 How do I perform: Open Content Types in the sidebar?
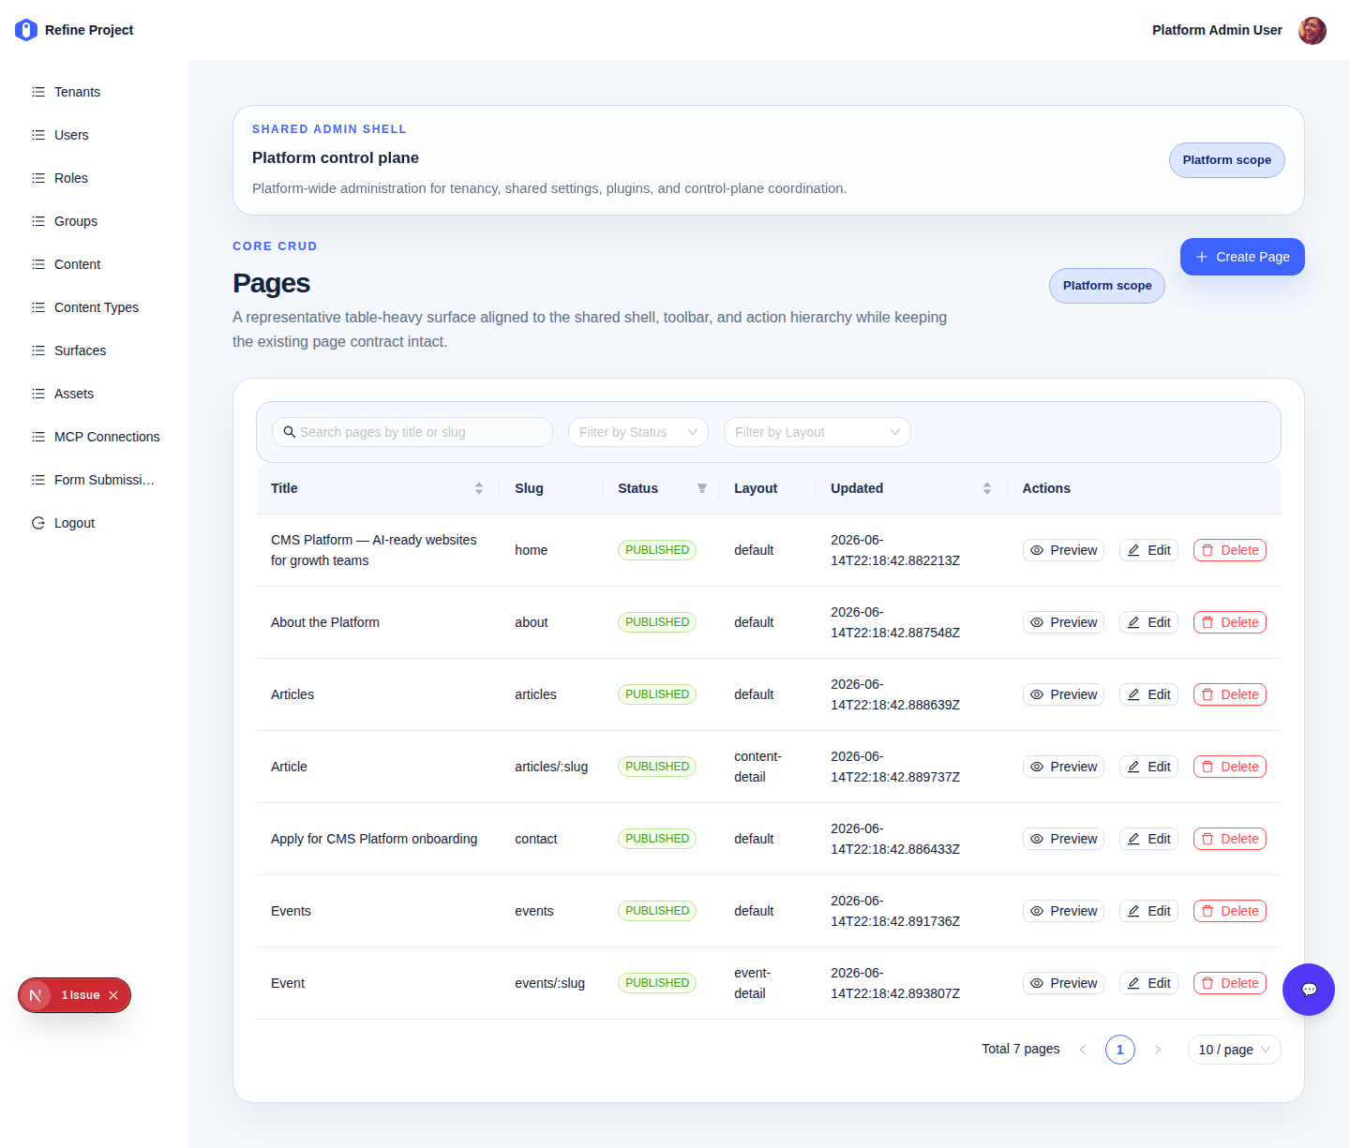94,307
